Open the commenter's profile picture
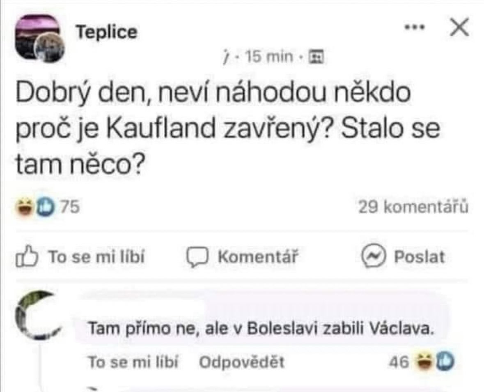The width and height of the screenshot is (484, 392). click(x=39, y=314)
